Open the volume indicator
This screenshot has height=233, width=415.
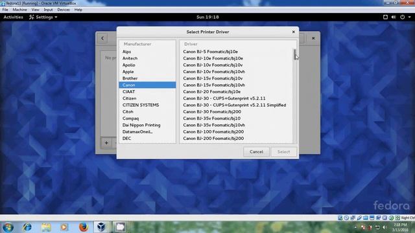(394, 17)
